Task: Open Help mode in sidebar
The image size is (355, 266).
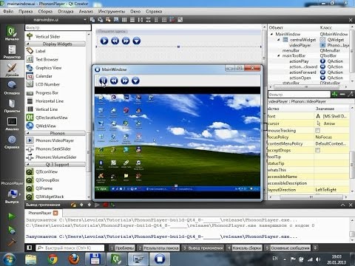Action: (x=12, y=142)
